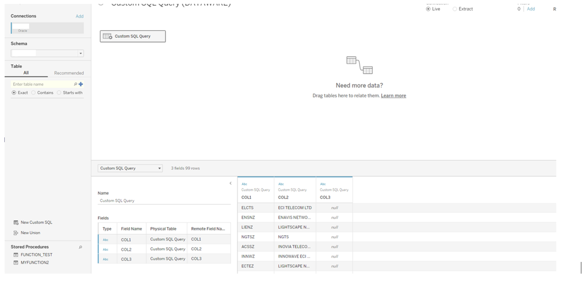Viewport: 586px width, 281px height.
Task: Click the New Custom SQL icon
Action: [x=16, y=223]
